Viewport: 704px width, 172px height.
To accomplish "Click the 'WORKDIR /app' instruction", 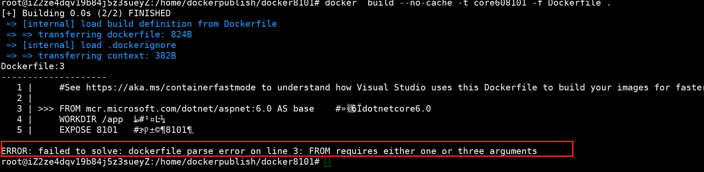I will point(91,119).
